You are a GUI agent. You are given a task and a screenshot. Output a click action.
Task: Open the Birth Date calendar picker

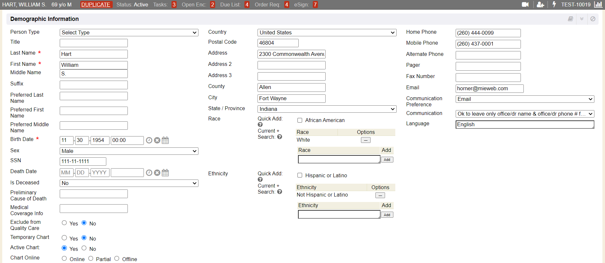(165, 140)
